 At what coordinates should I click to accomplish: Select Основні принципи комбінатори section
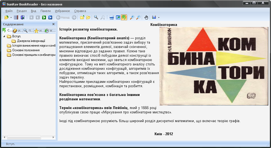tap(34, 55)
